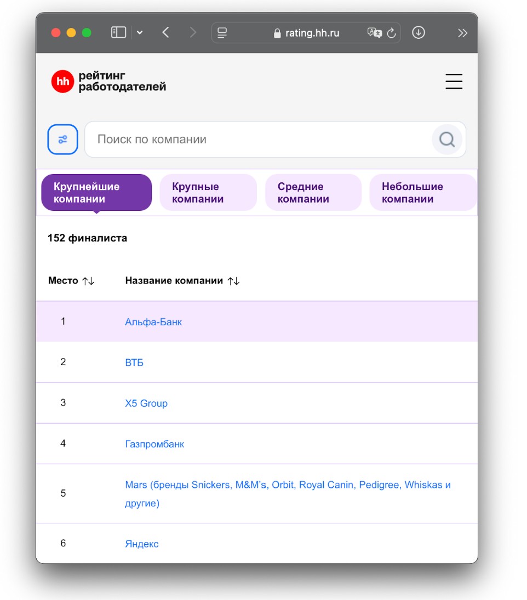Click the hh employer rating logo
This screenshot has width=527, height=600.
108,82
